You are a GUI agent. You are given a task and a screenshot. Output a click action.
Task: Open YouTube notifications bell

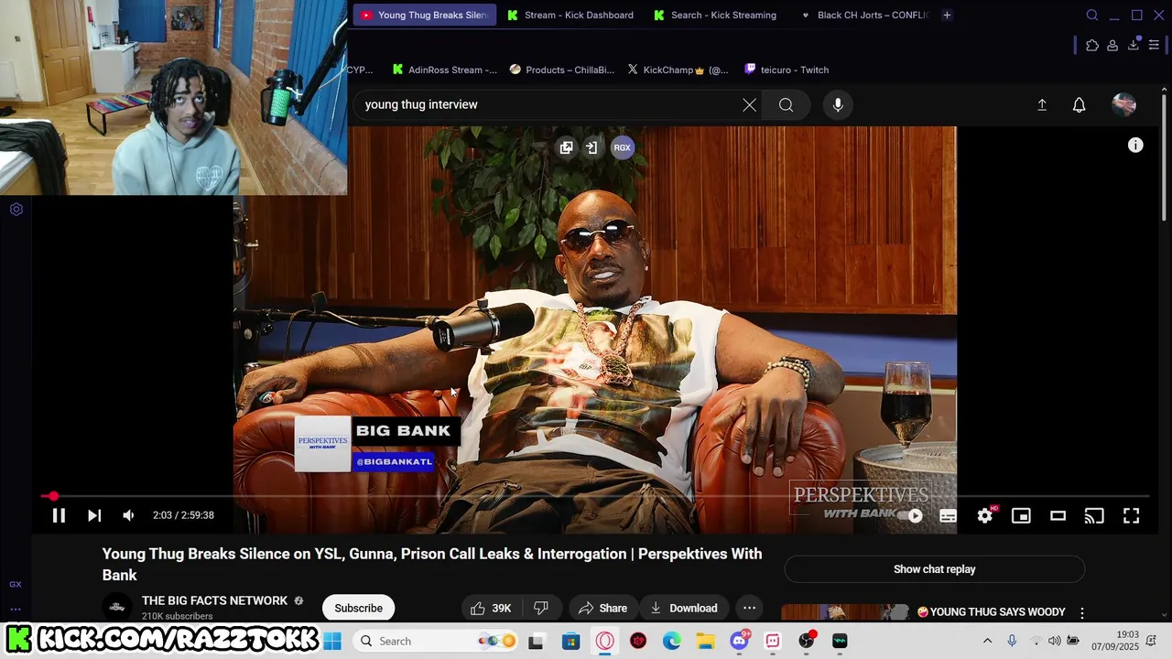click(1080, 104)
